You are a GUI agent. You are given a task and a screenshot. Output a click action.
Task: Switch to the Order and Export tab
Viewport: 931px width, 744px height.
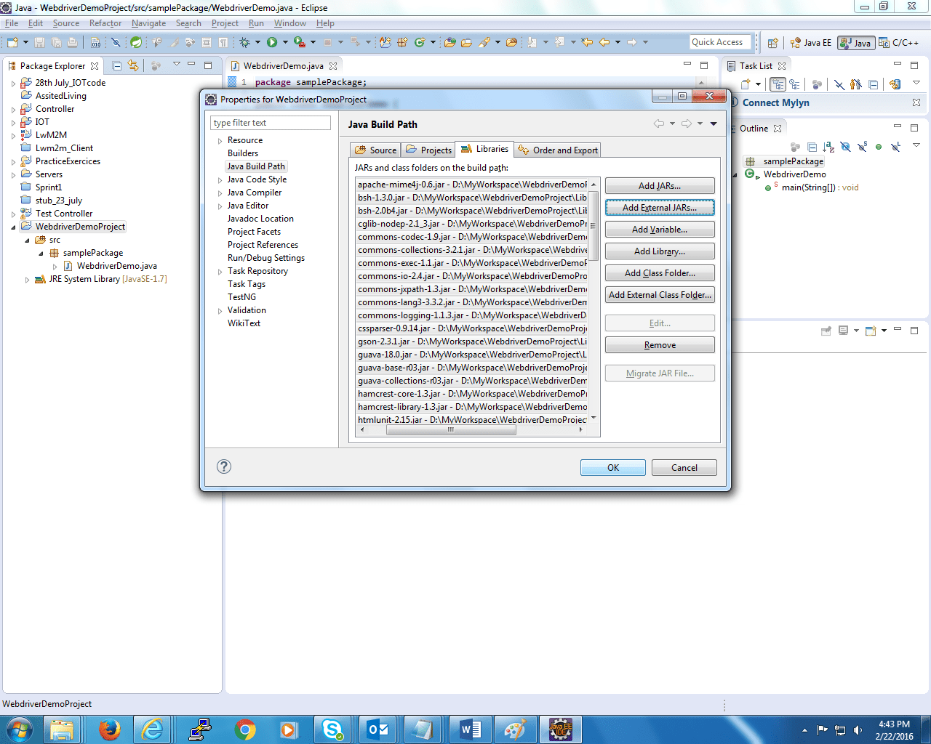558,150
